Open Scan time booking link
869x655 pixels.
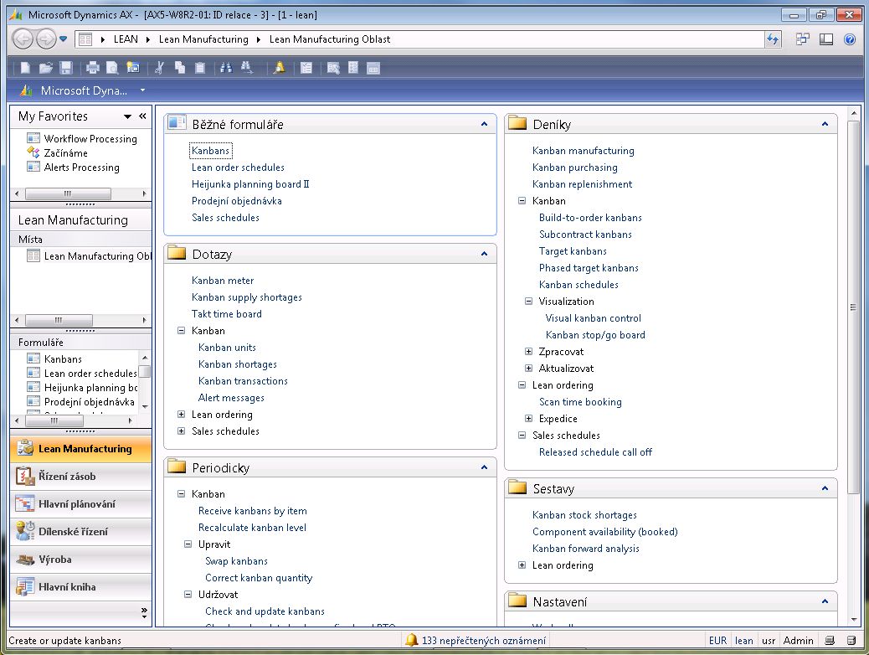(580, 401)
